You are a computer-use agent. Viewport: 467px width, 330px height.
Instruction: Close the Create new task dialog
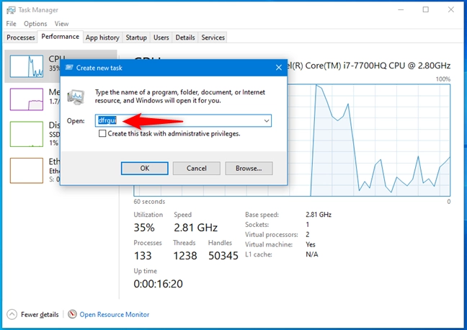(x=278, y=68)
